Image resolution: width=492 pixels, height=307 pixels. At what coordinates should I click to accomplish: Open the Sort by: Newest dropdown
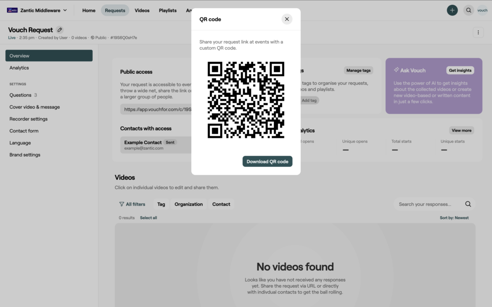point(454,218)
